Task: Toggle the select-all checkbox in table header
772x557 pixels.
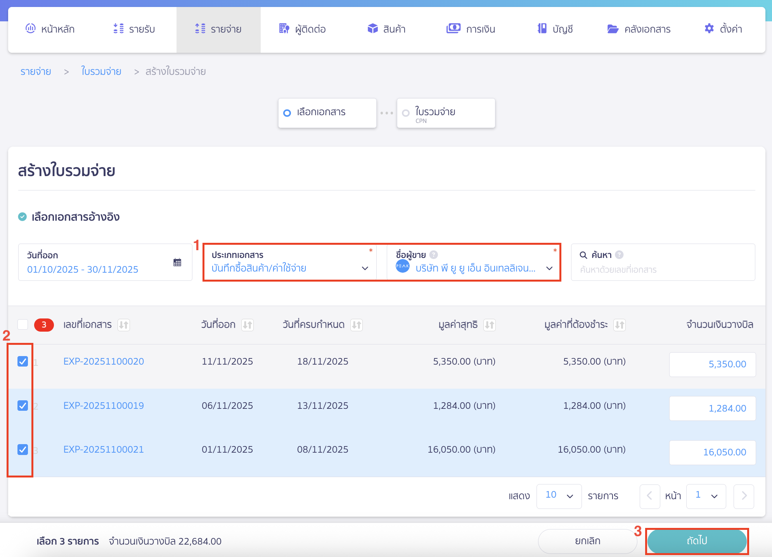Action: [23, 325]
